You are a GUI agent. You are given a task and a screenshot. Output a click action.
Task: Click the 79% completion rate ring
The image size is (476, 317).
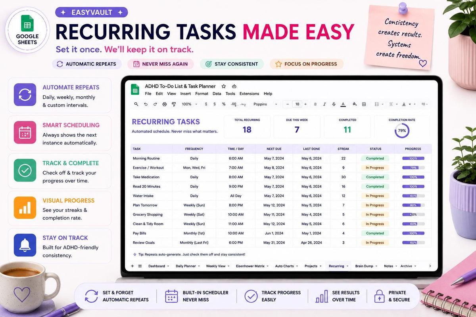point(402,130)
